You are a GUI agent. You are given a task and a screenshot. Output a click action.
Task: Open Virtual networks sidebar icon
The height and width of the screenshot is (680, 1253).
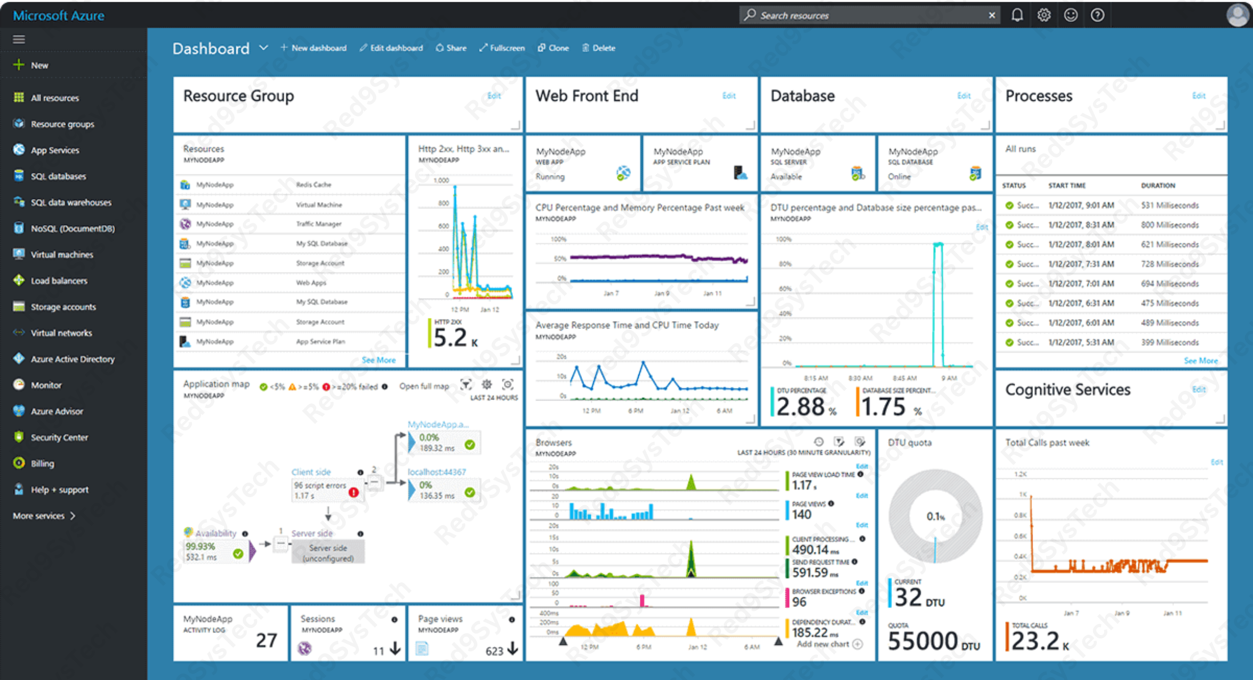(x=19, y=332)
